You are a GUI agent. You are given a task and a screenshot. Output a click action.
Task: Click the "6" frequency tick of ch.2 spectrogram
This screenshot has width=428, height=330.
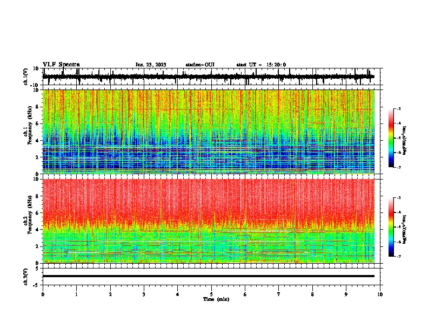coord(37,213)
